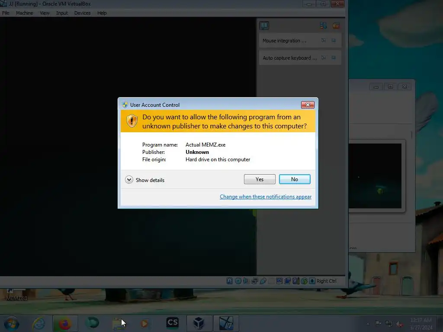
Task: Click the speech-bubble icon on Auto capture keyboard notification
Action: (324, 58)
